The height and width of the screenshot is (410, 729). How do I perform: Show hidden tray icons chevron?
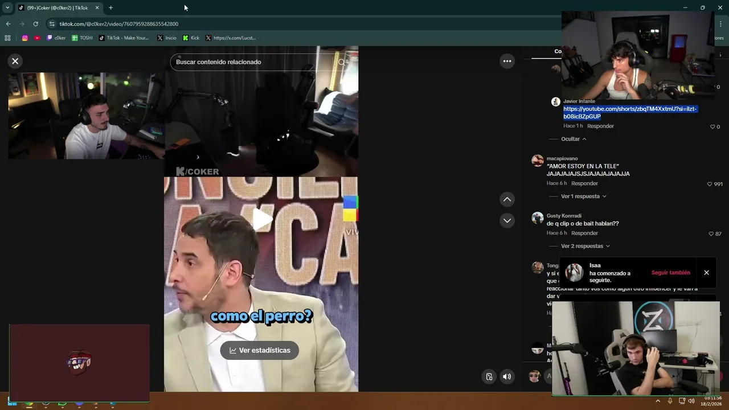[x=658, y=401]
